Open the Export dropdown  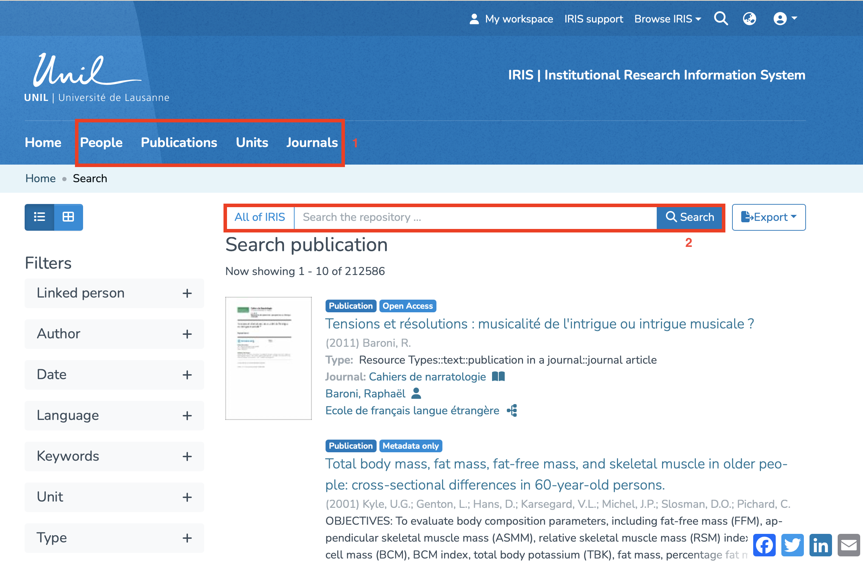(768, 217)
